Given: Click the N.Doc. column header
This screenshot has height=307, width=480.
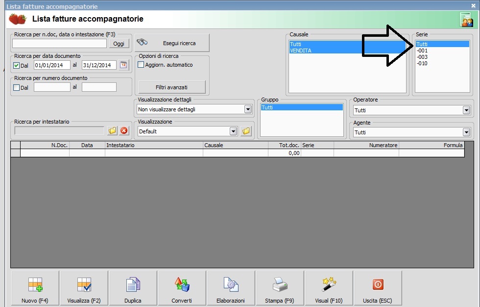Looking at the screenshot, I should tap(45, 145).
